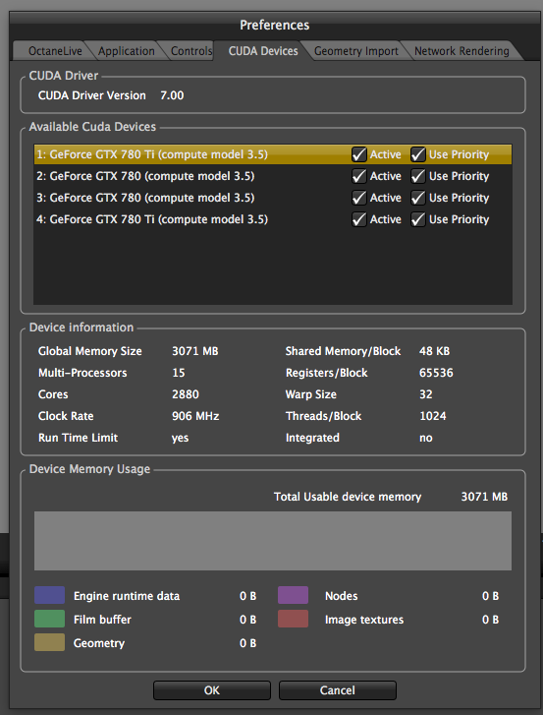
Task: Click Total Usable device memory label
Action: pyautogui.click(x=348, y=497)
